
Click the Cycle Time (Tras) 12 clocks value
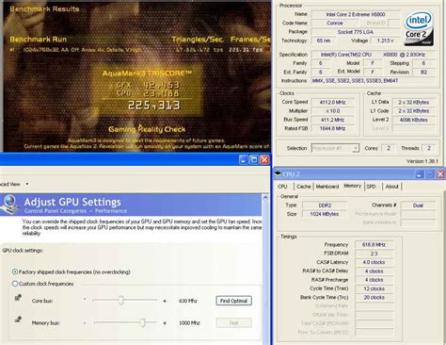374,288
